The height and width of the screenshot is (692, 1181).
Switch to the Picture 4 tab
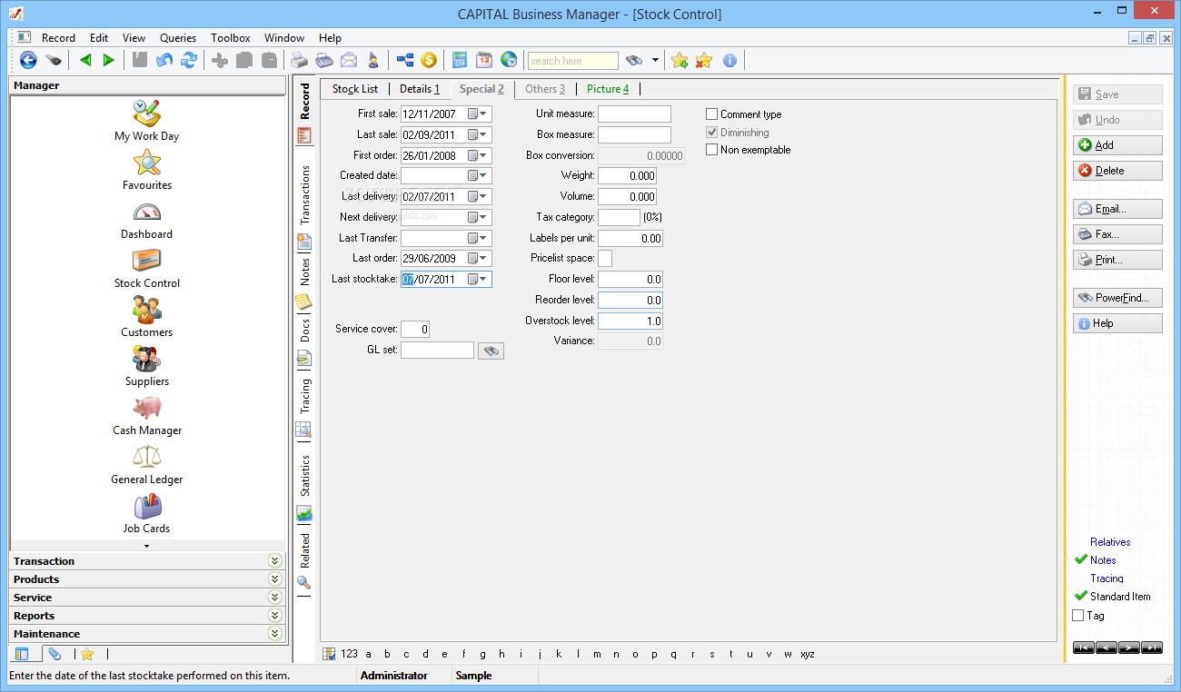pyautogui.click(x=608, y=89)
